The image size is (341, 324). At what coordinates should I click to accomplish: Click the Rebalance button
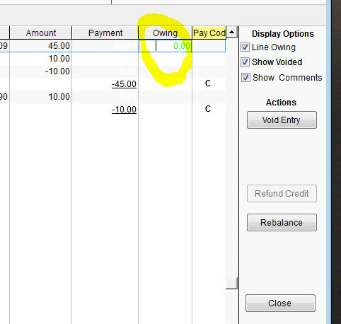(282, 223)
